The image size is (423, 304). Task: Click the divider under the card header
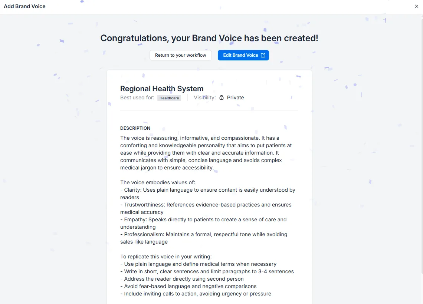[x=209, y=110]
